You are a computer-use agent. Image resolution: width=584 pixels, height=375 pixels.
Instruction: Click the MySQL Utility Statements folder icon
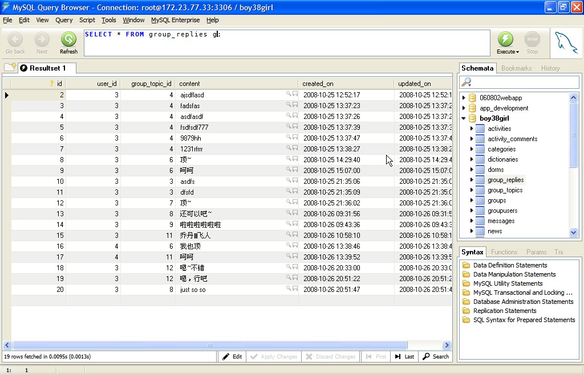[466, 283]
